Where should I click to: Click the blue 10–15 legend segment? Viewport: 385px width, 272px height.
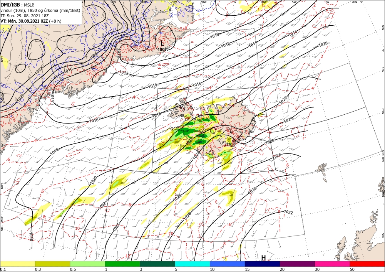pos(228,264)
